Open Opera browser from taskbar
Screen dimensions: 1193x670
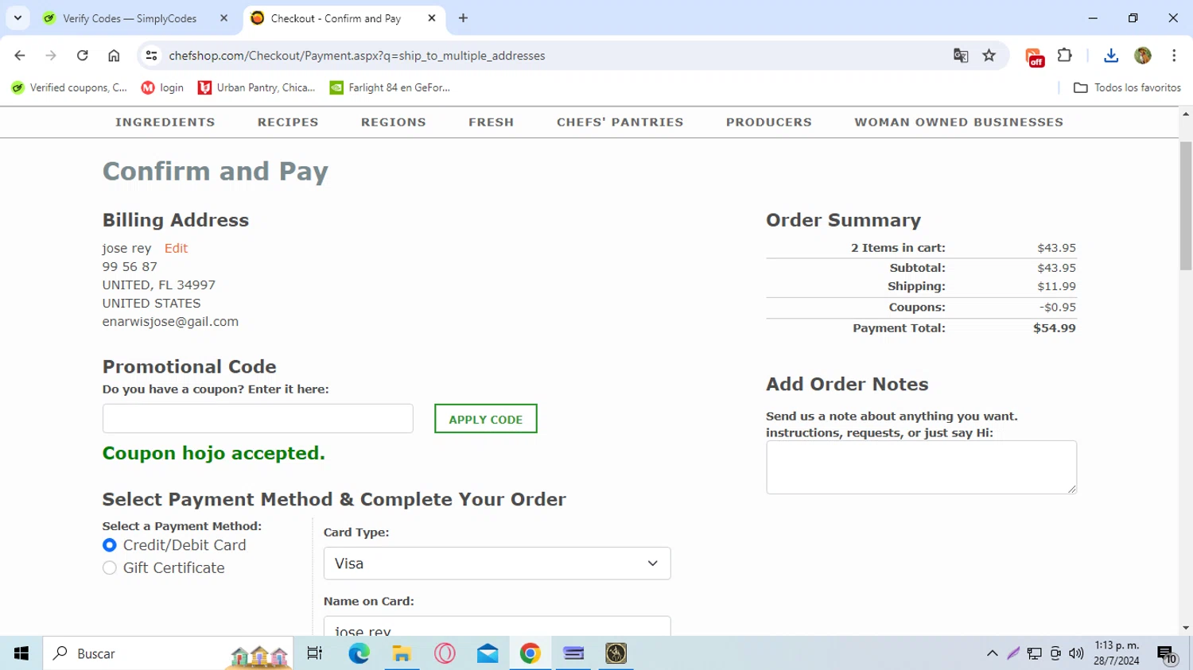[445, 653]
